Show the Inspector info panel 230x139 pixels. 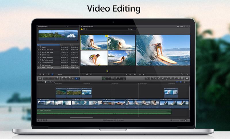tap(187, 78)
